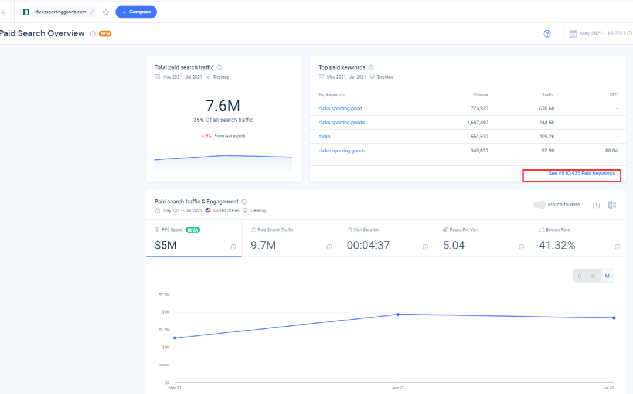Open See All 10,425 Paid Keywords link
Screen dimensions: 633x394
point(581,174)
